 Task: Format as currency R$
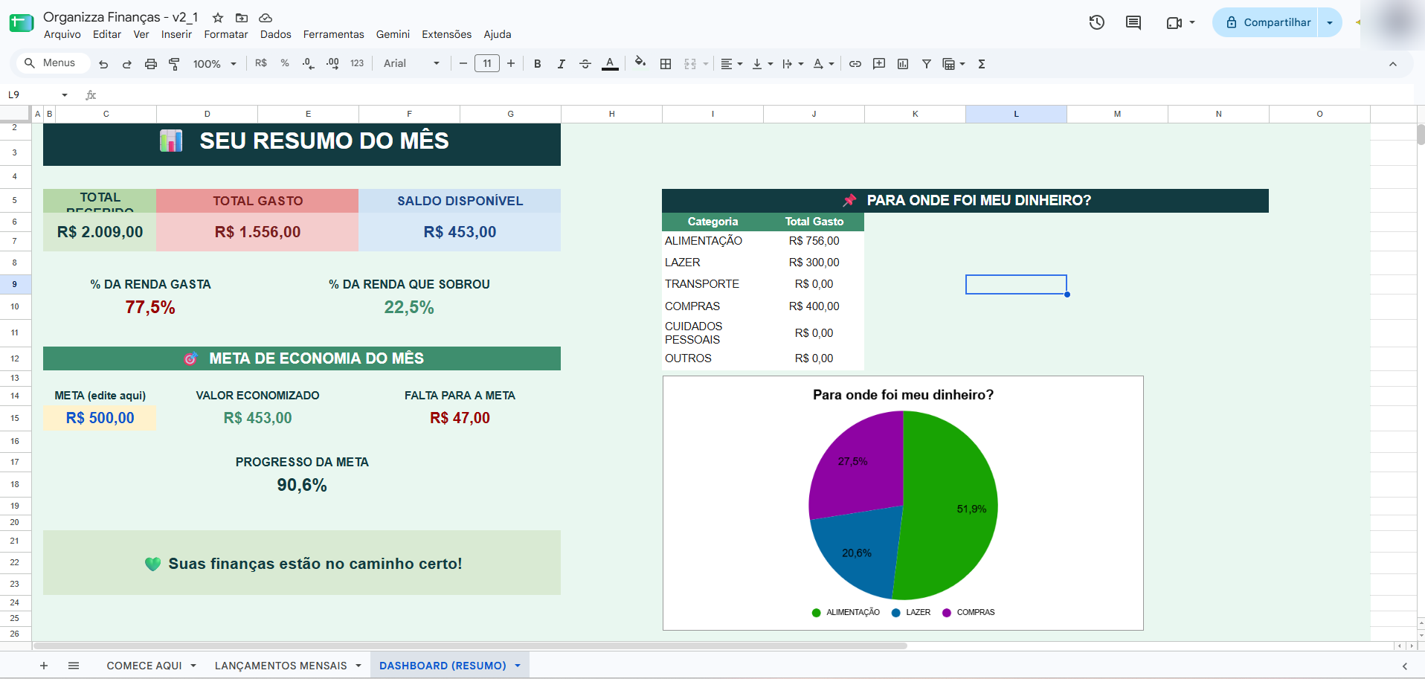261,63
